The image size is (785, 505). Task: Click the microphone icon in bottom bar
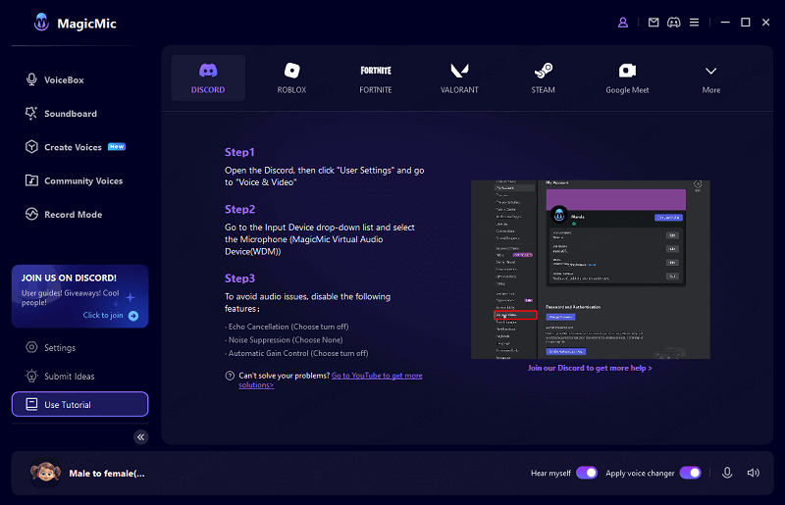727,473
